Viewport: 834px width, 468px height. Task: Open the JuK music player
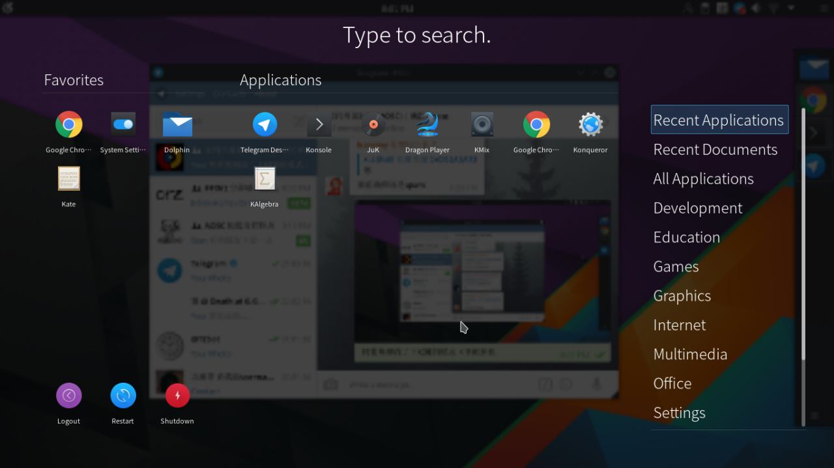pyautogui.click(x=373, y=124)
